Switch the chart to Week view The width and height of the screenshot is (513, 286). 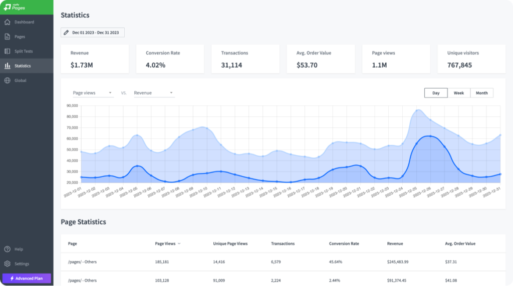pos(459,93)
